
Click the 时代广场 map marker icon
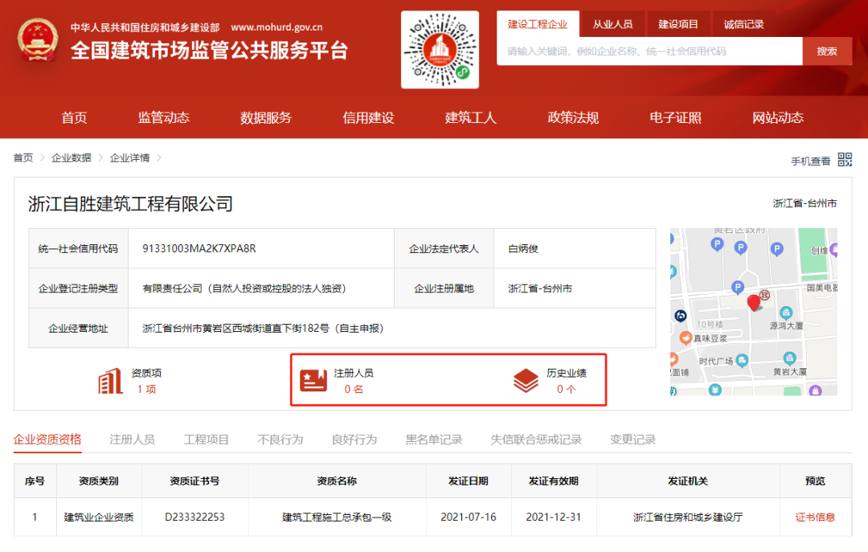742,361
